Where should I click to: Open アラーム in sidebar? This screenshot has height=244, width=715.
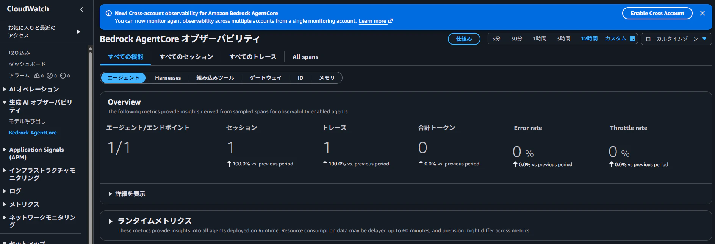coord(19,76)
